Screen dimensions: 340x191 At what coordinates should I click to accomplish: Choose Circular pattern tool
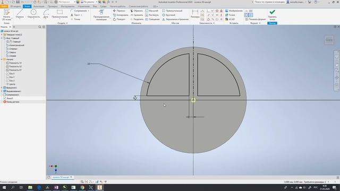pos(169,15)
